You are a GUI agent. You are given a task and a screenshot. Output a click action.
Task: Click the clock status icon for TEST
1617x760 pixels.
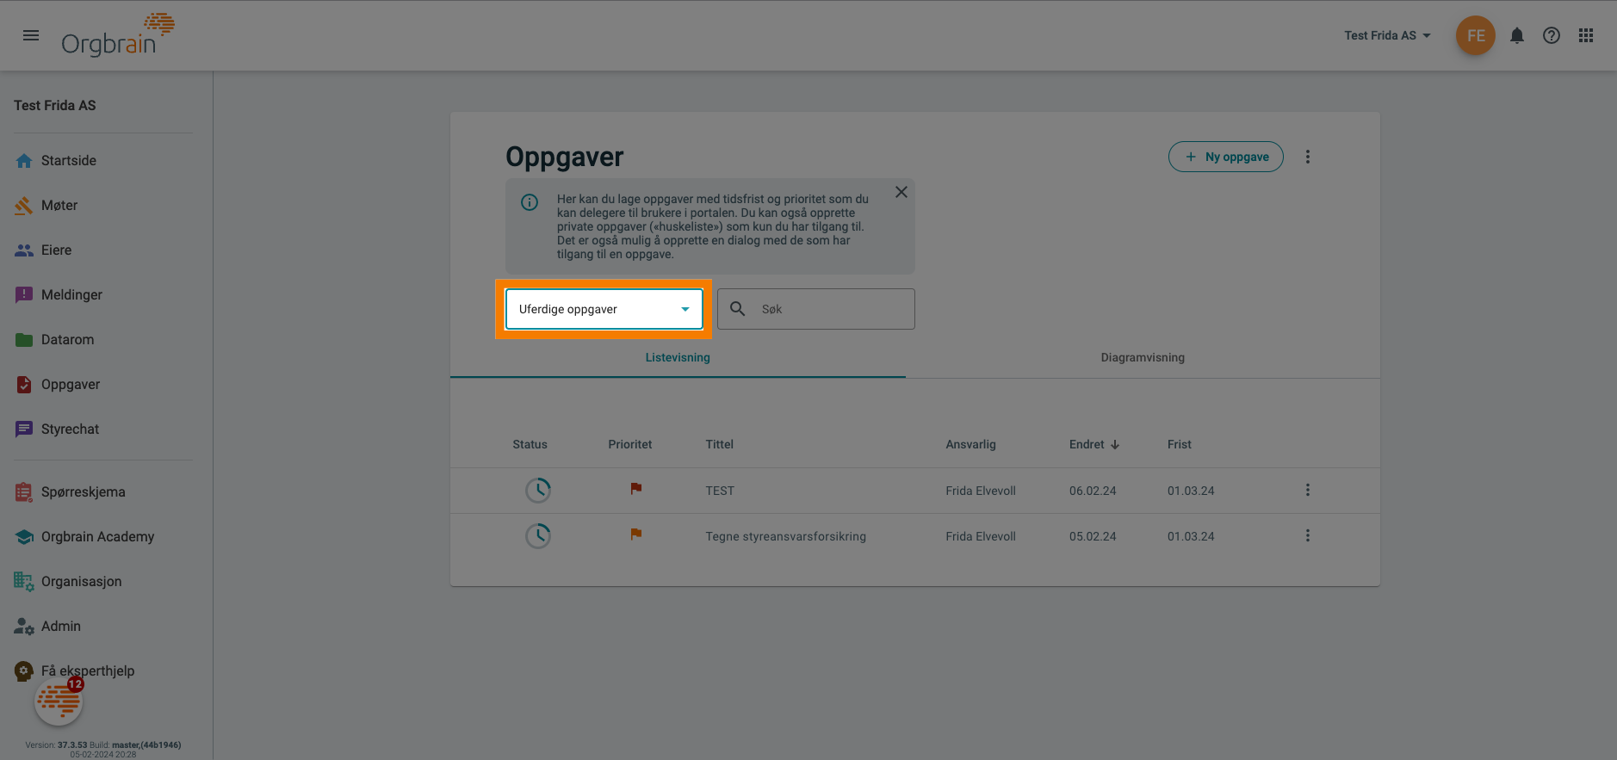(x=538, y=491)
